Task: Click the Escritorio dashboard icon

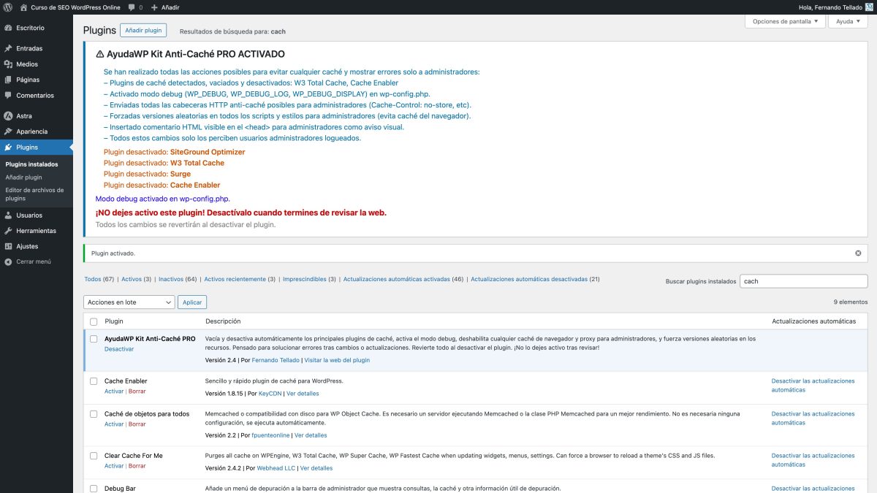Action: coord(8,28)
